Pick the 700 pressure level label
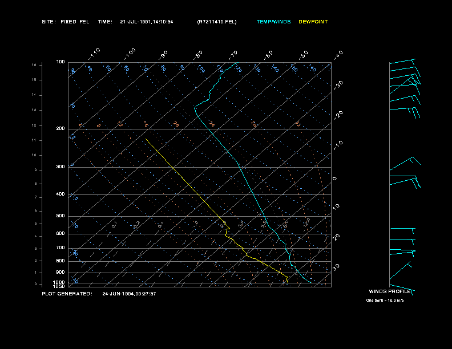 (x=60, y=248)
